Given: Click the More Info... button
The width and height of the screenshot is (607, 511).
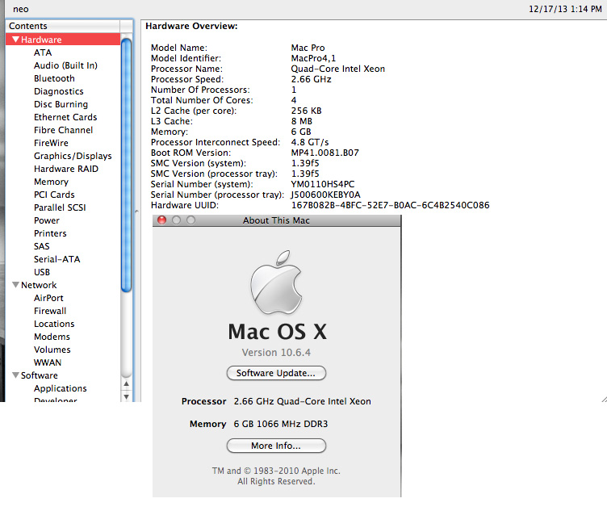Looking at the screenshot, I should click(x=276, y=446).
